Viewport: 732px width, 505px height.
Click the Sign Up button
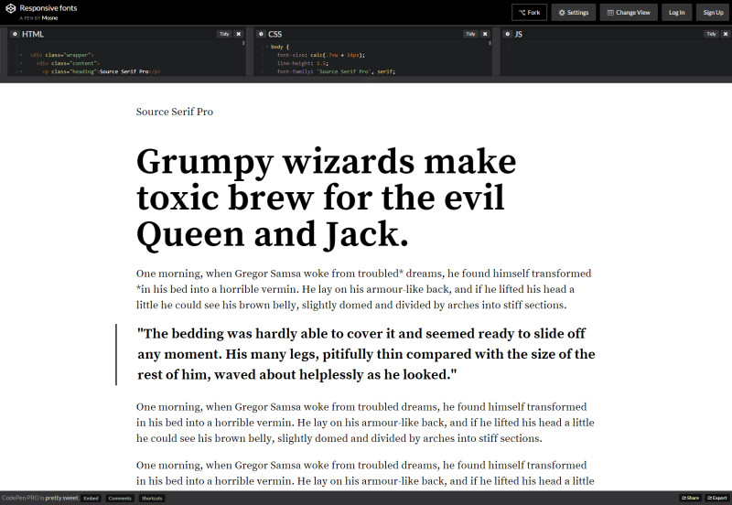click(713, 12)
